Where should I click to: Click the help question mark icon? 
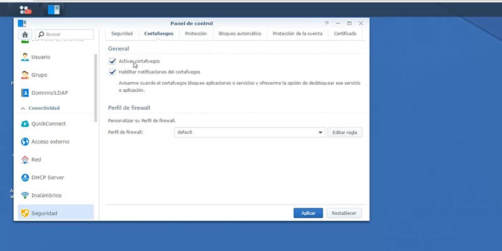coord(326,23)
